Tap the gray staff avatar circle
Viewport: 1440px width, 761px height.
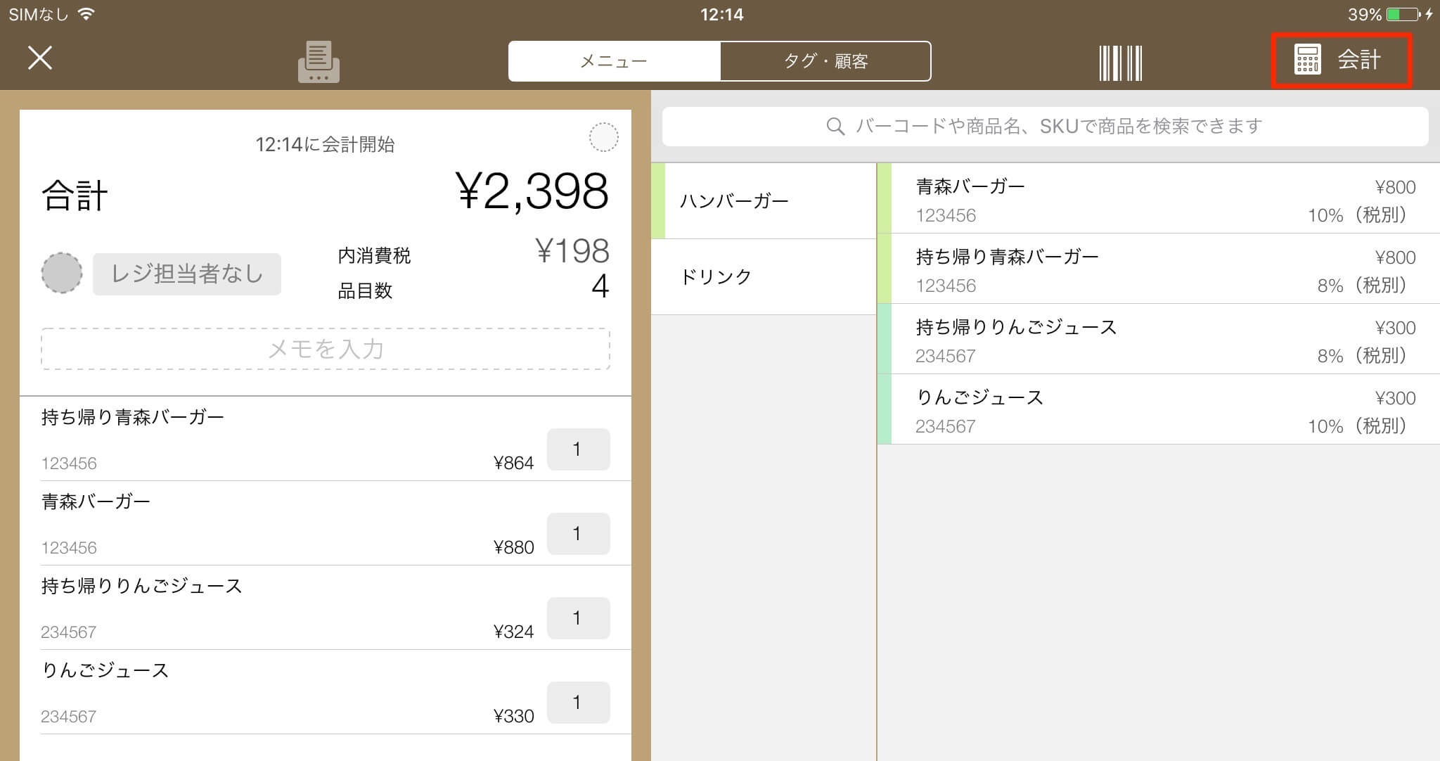[62, 273]
